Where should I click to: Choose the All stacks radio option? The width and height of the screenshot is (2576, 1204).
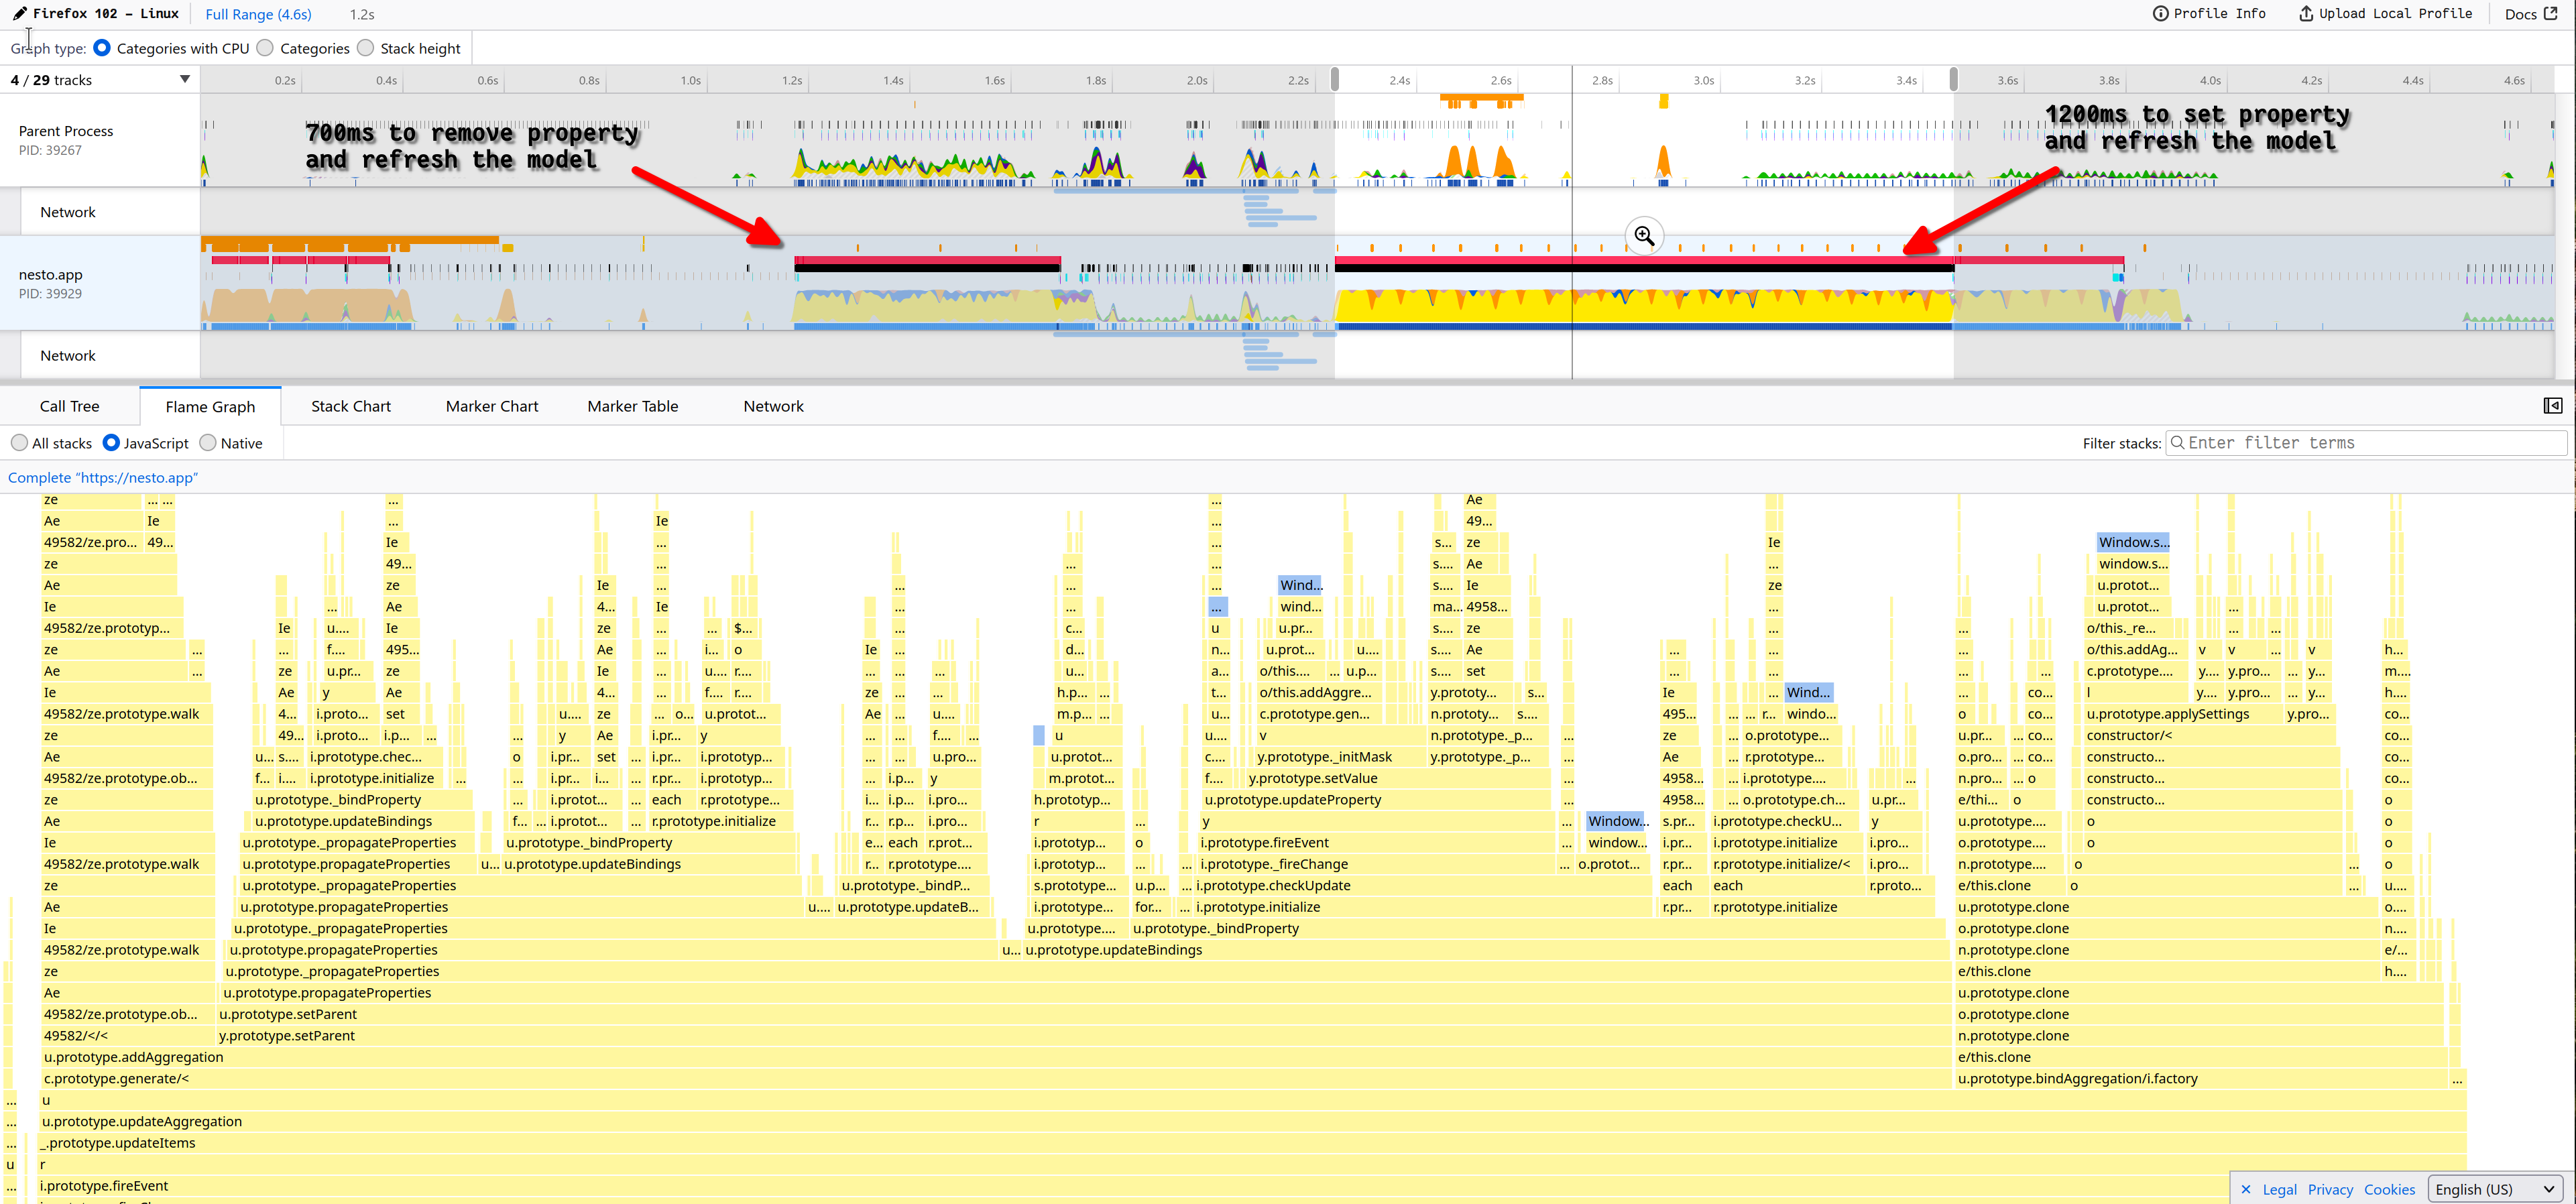pos(19,443)
